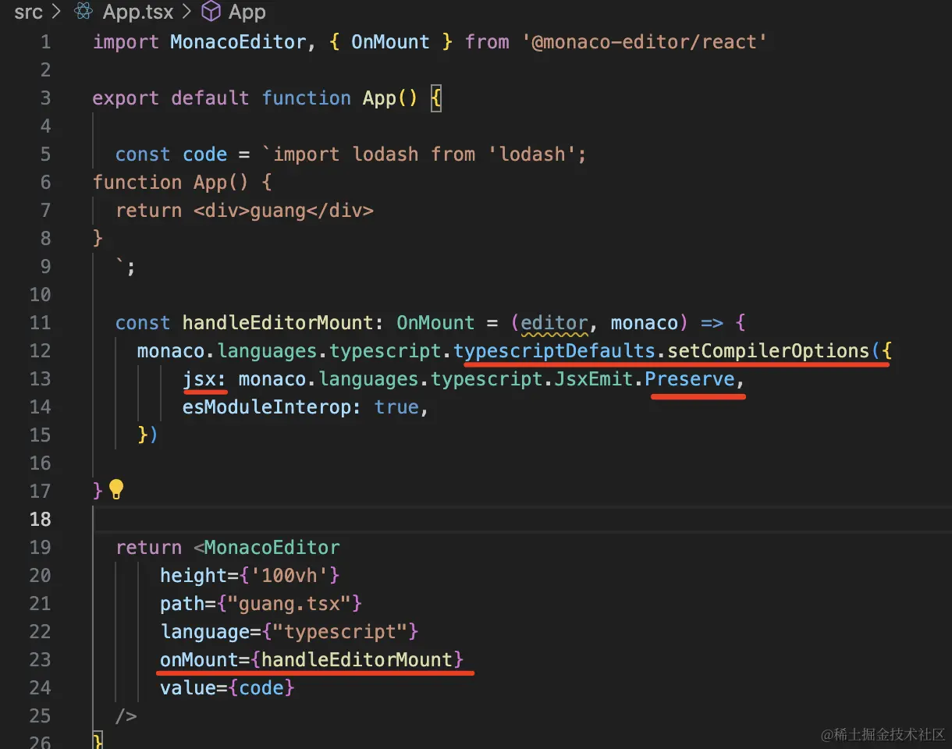Open the App.tsx breadcrumb item
The height and width of the screenshot is (749, 952).
pyautogui.click(x=138, y=12)
